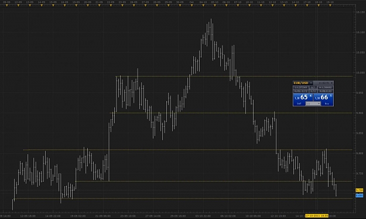
Task: Click the yellow marker under 26-09
Action: 134,5
